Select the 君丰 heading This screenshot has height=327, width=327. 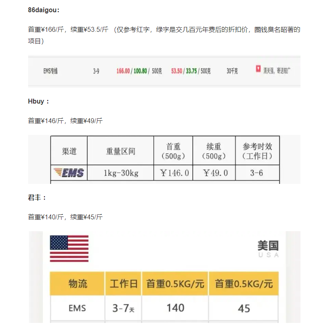[x=37, y=197]
